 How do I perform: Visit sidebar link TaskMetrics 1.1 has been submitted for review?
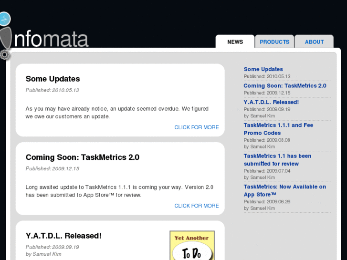277,160
